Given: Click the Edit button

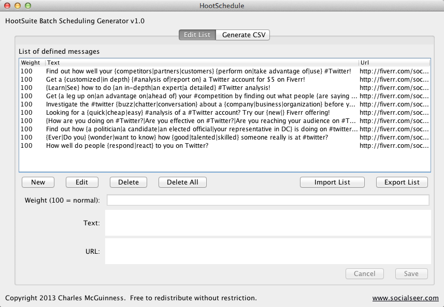Looking at the screenshot, I should (x=82, y=182).
